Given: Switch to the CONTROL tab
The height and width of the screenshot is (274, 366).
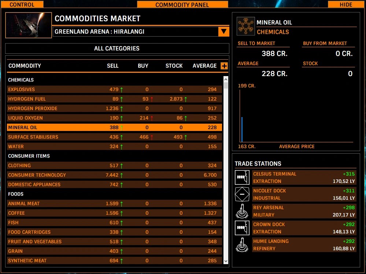Looking at the screenshot, I should coord(22,4).
